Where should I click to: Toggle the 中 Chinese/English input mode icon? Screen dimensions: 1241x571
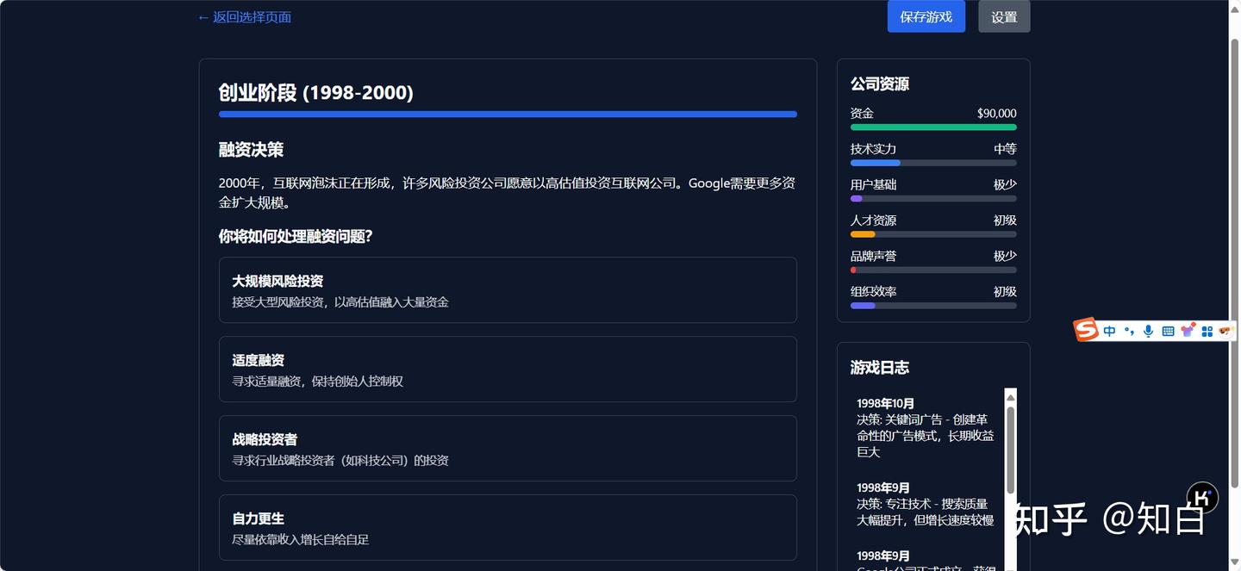tap(1109, 331)
